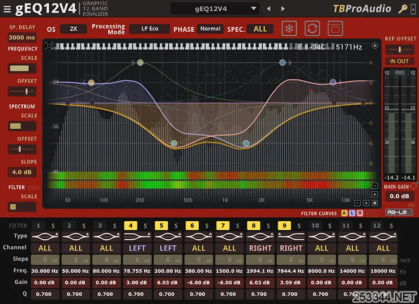
Task: Open filter 4 shelf type selector
Action: tap(138, 237)
